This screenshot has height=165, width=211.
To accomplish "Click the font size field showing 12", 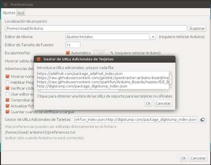I will pyautogui.click(x=73, y=45).
